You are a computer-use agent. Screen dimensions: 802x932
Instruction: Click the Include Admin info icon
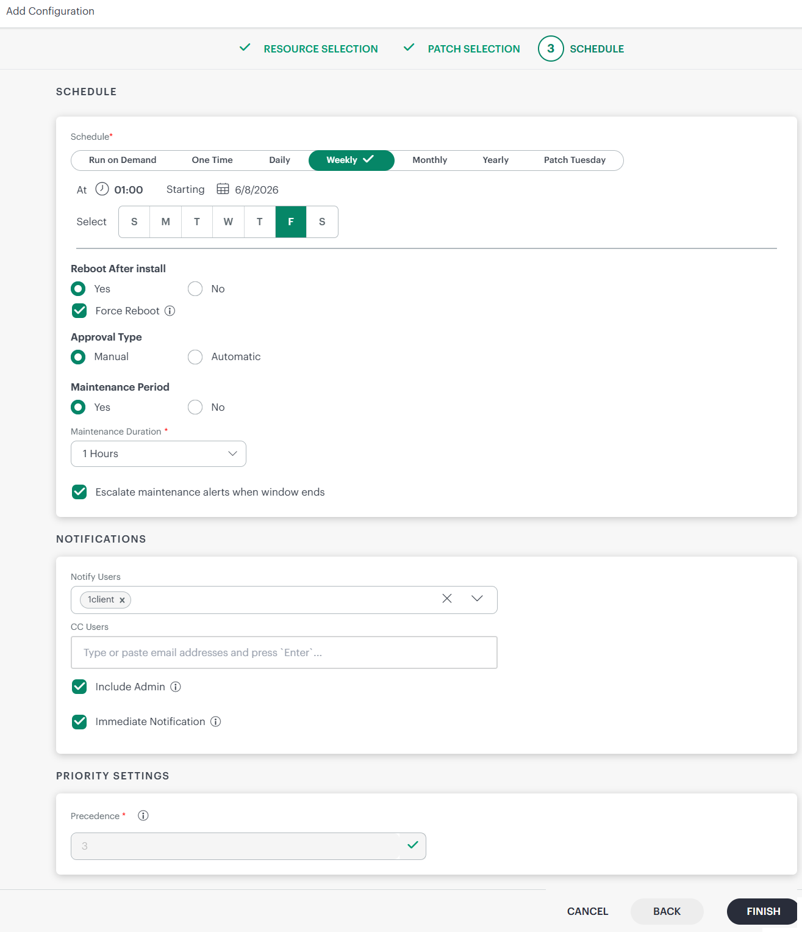click(176, 687)
